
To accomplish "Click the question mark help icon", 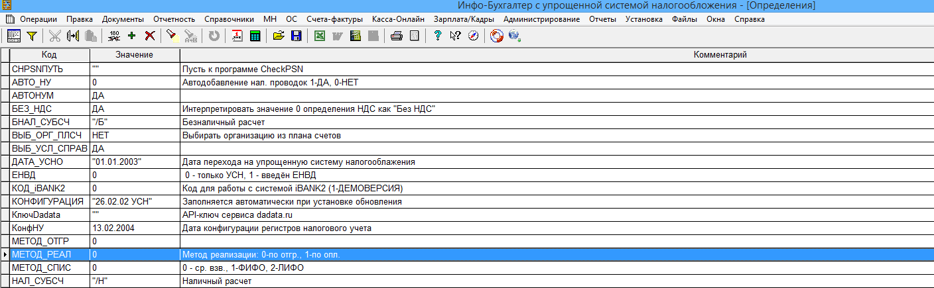I will [438, 36].
